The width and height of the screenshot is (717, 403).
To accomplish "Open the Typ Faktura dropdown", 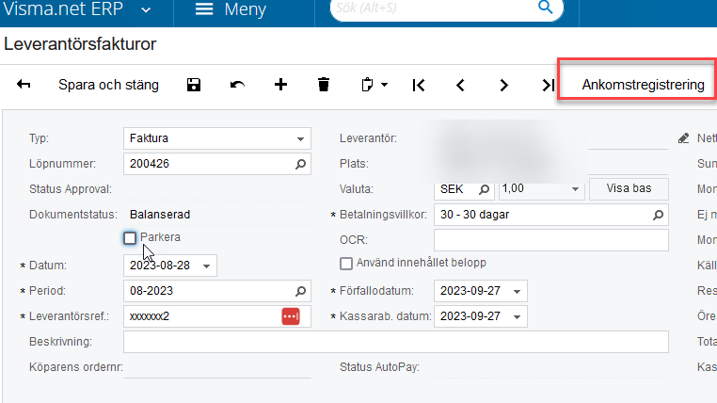I will pyautogui.click(x=300, y=138).
